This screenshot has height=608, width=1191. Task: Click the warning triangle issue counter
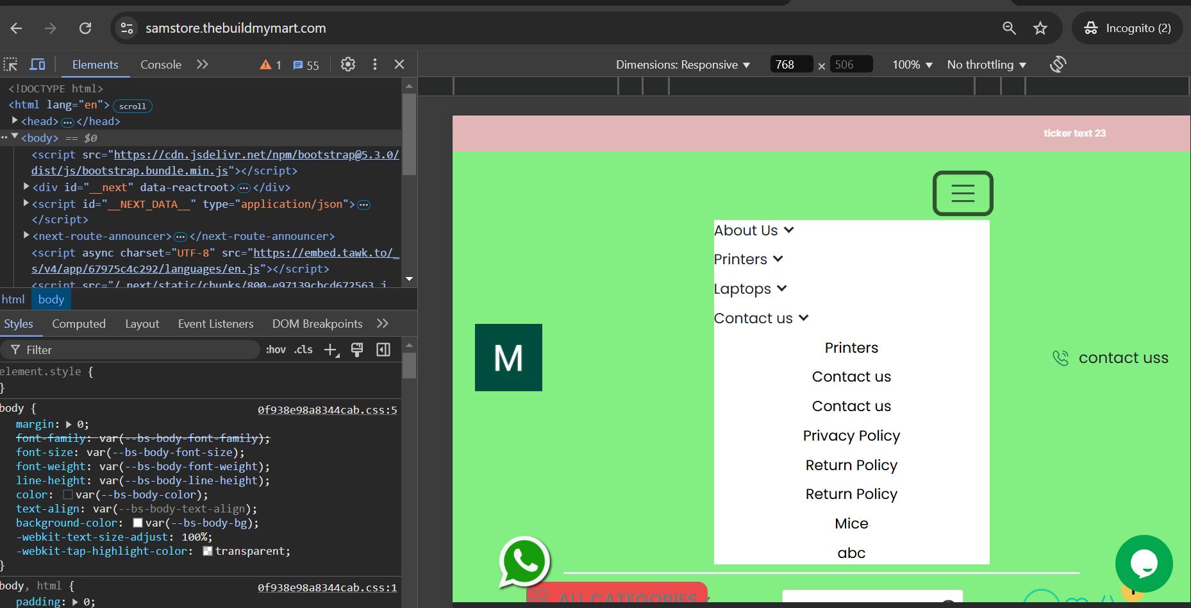click(x=271, y=65)
